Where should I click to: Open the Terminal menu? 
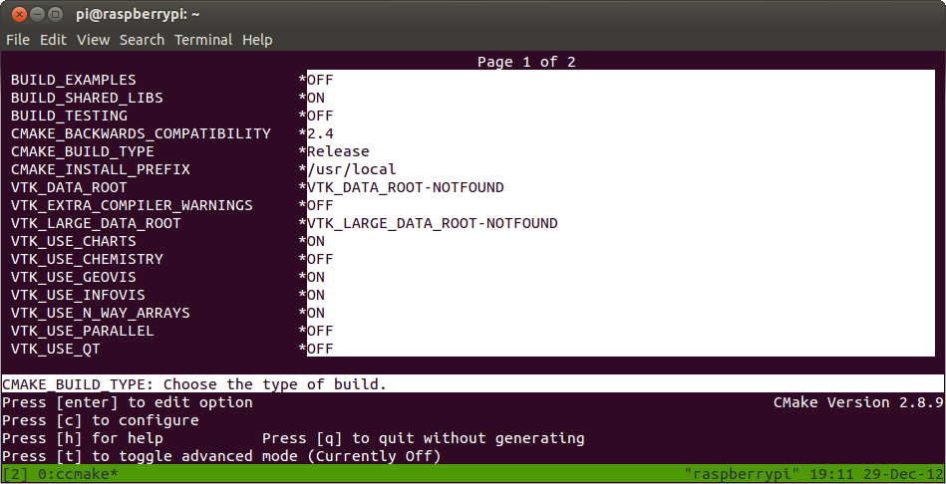point(203,40)
